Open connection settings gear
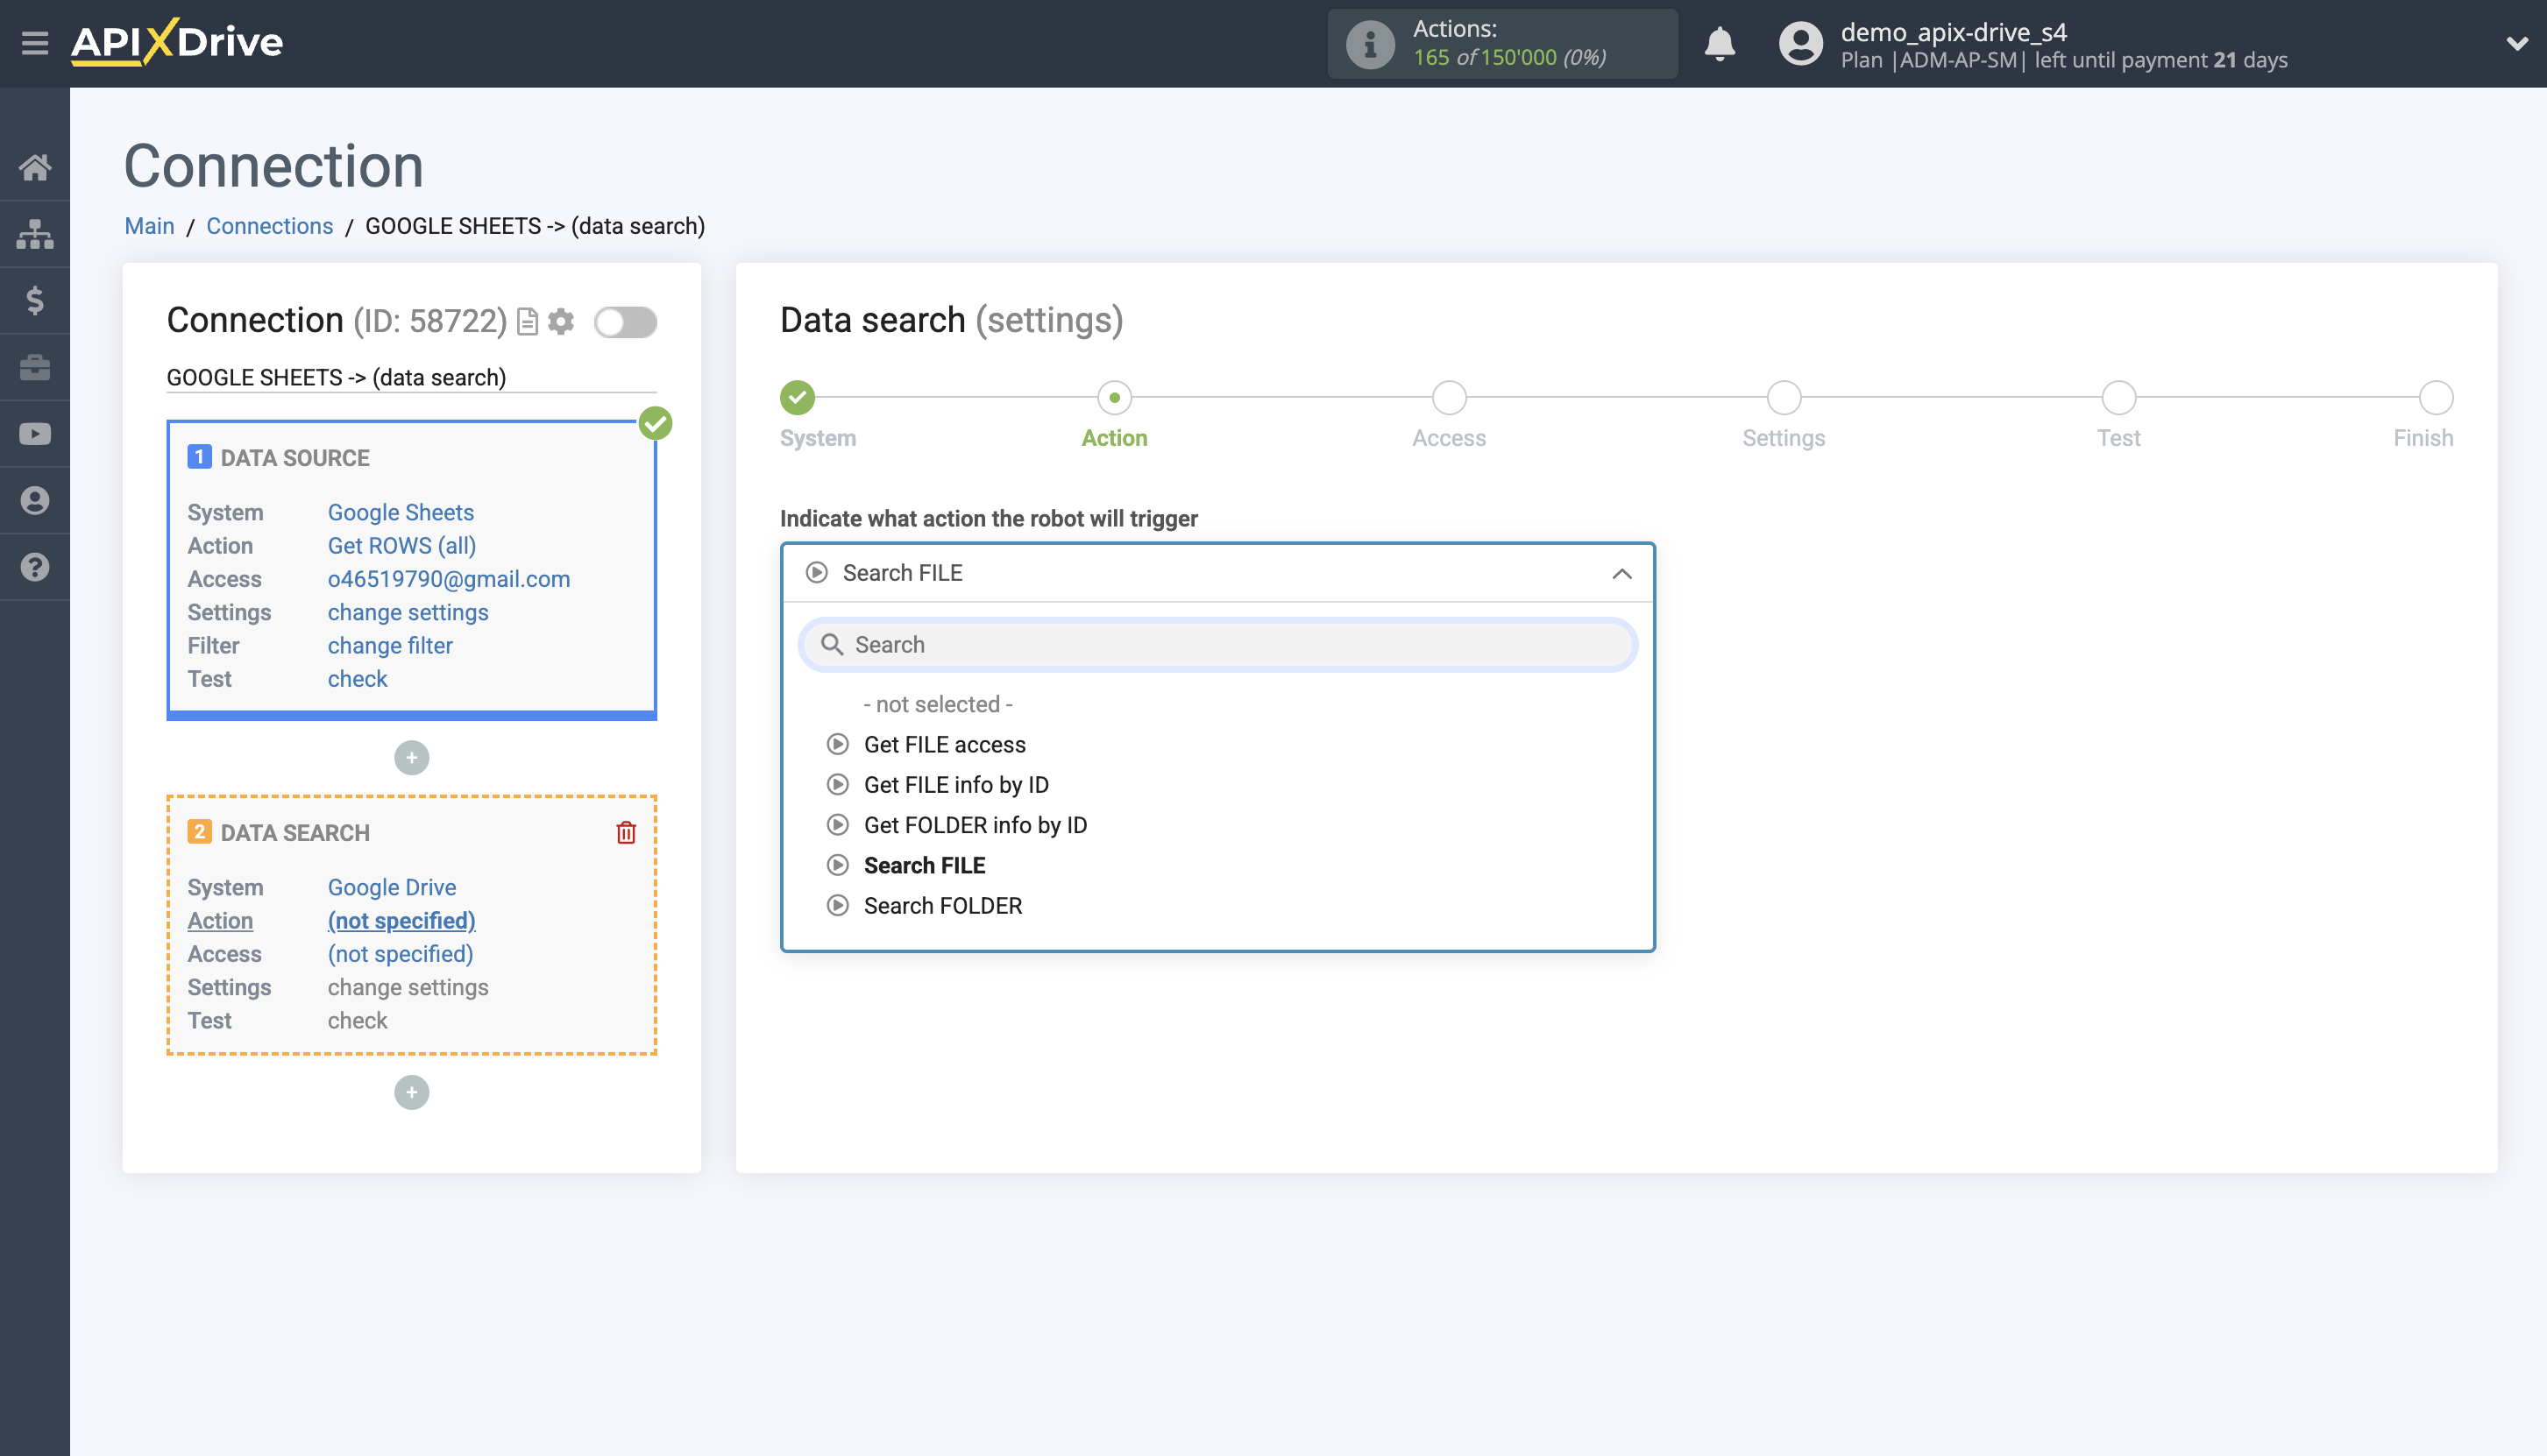The height and width of the screenshot is (1456, 2547). pos(561,322)
